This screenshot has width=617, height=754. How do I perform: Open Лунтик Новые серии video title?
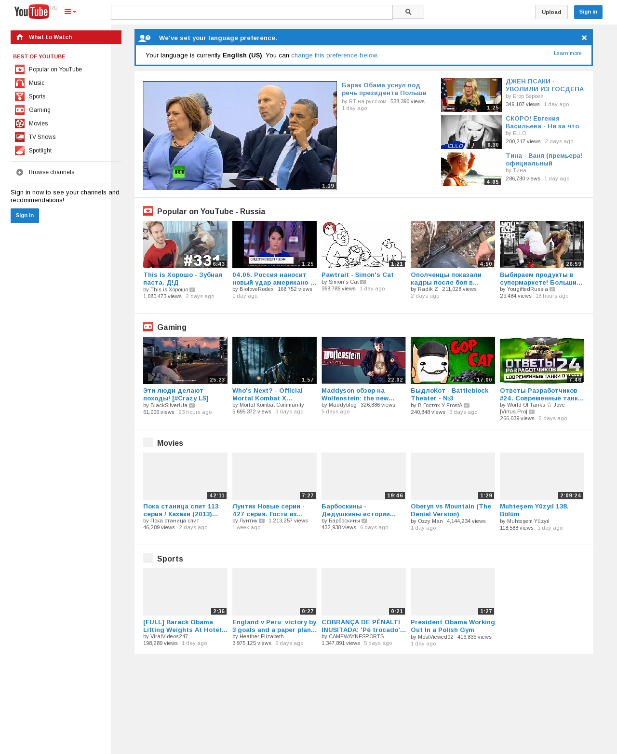[268, 510]
